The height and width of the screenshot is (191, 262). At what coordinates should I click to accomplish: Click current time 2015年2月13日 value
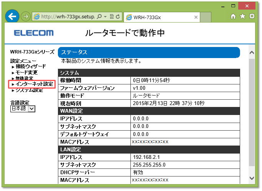click(x=169, y=103)
